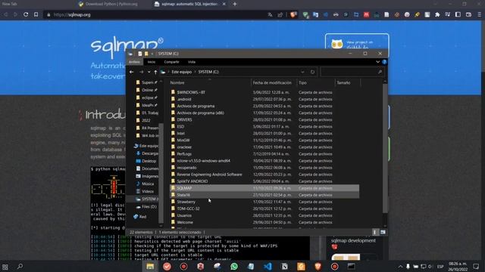Open a new browser tab
This screenshot has height=272, width=485.
click(x=235, y=4)
